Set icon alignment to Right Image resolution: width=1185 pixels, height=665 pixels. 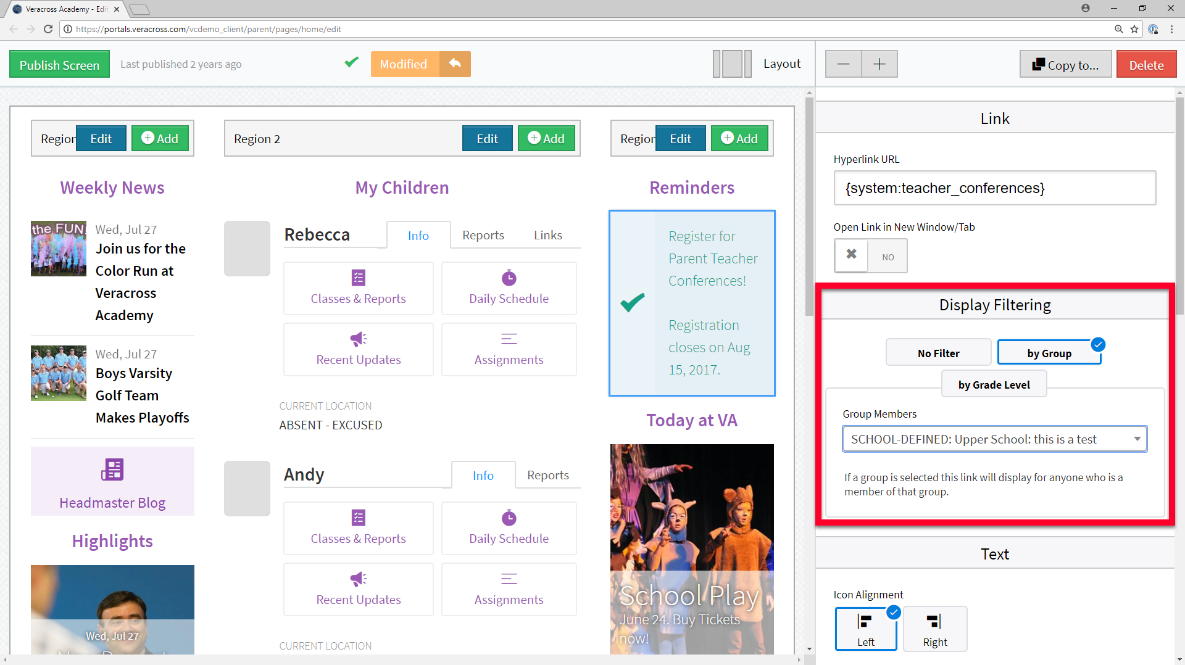coord(934,629)
